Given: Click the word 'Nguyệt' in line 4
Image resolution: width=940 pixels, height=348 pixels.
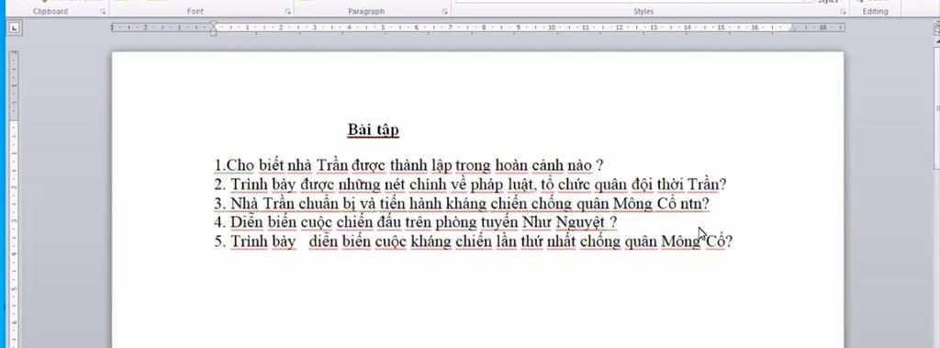Looking at the screenshot, I should pyautogui.click(x=580, y=222).
